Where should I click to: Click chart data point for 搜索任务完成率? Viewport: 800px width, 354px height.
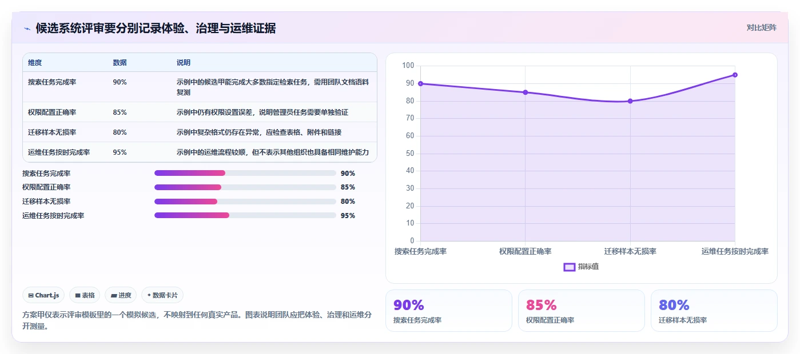(420, 83)
